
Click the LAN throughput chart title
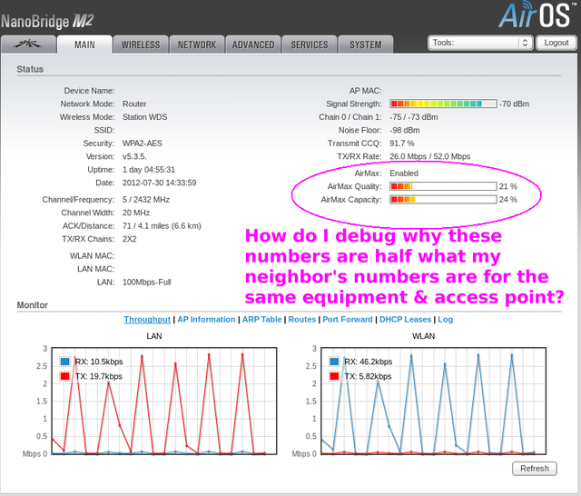pyautogui.click(x=154, y=336)
